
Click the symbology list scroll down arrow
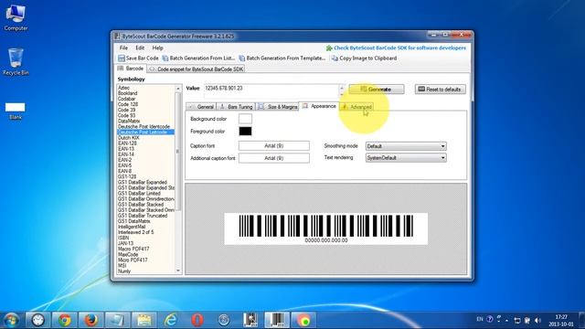178,271
